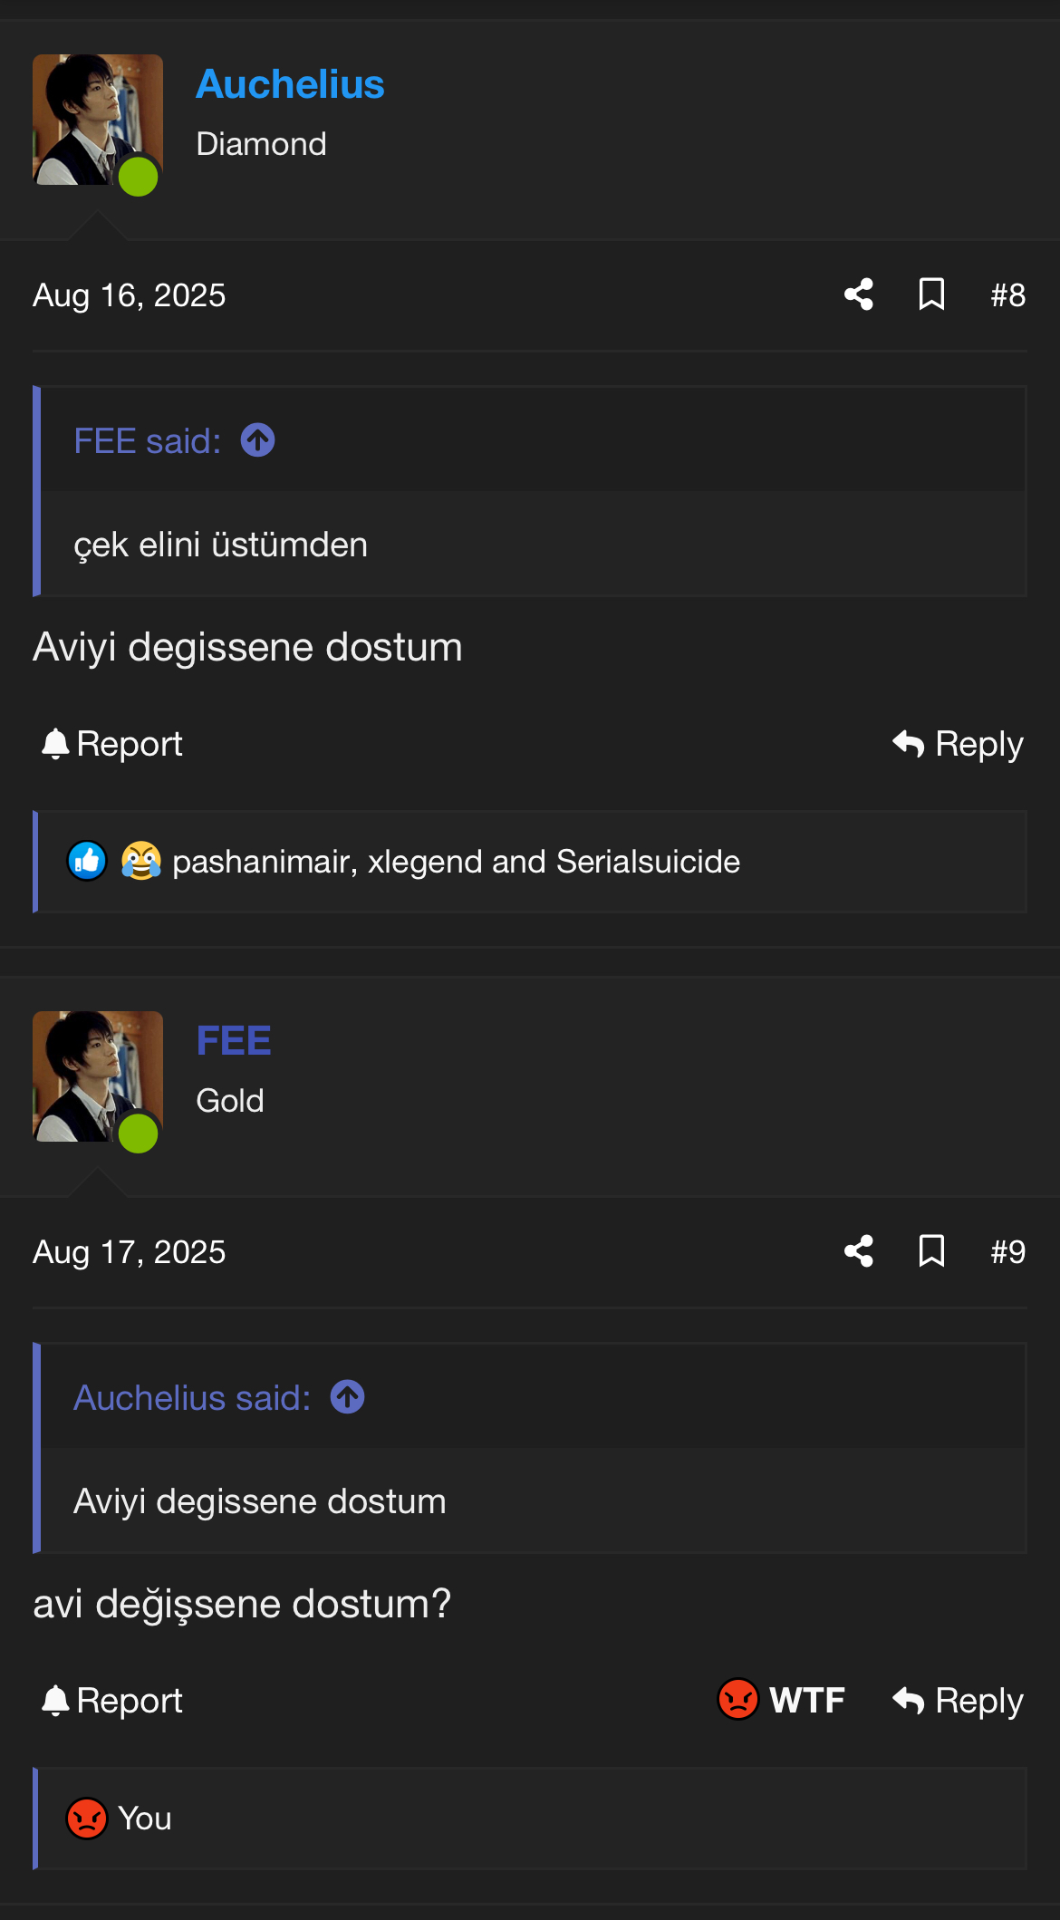Report FEE's post #9

click(x=112, y=1701)
